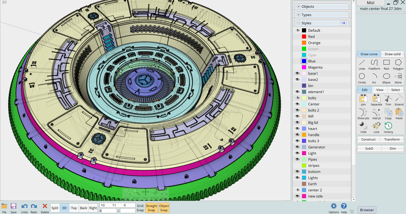
Task: Open the Transform tab
Action: point(392,139)
